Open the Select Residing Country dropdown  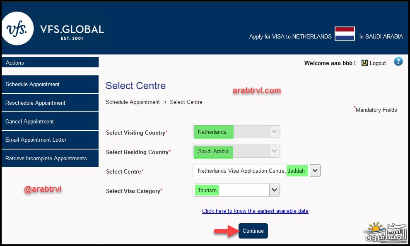point(236,151)
